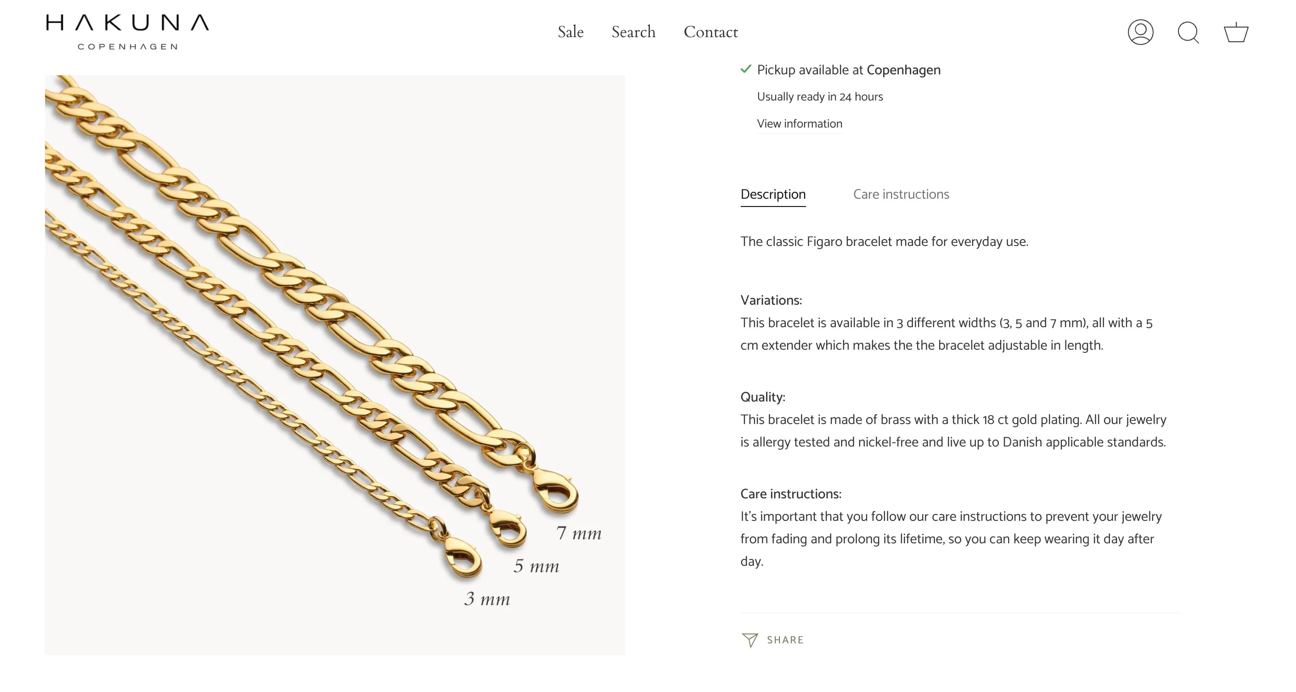Click the Usually ready in 24 hours text
The width and height of the screenshot is (1296, 692).
tap(820, 96)
